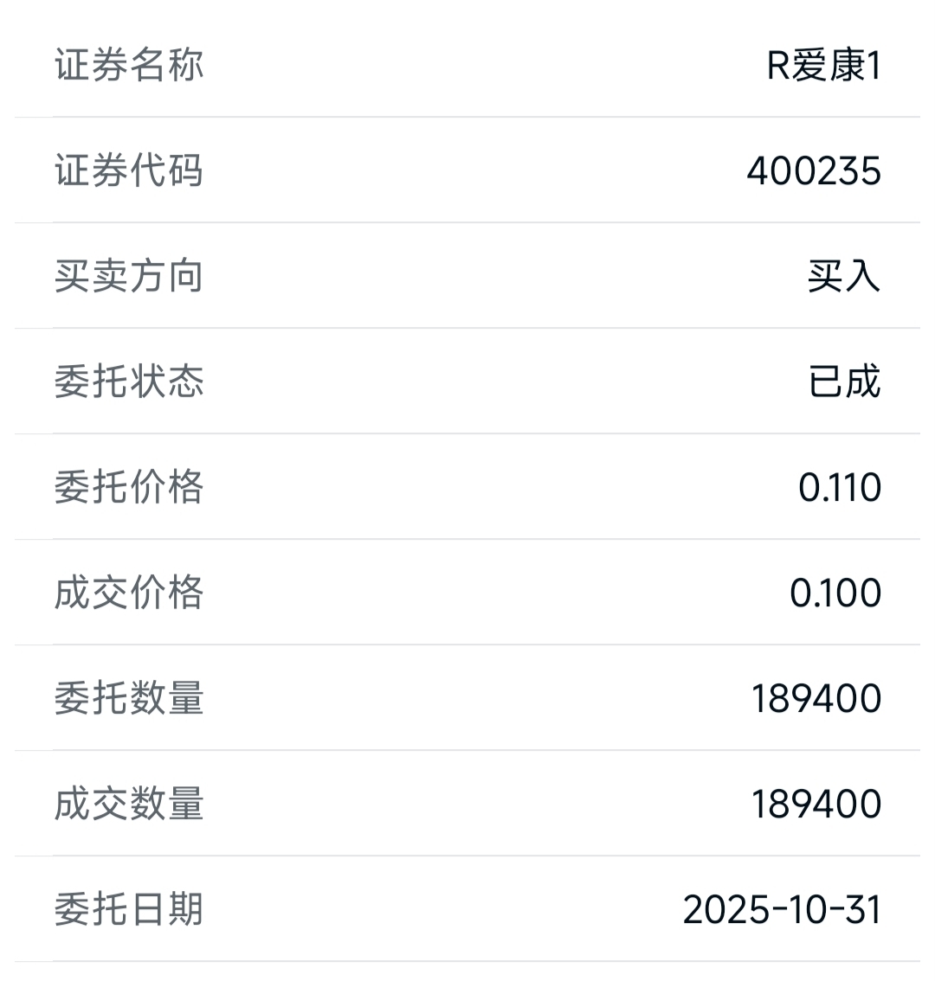Image resolution: width=935 pixels, height=981 pixels.
Task: Tap the security name R爱康1
Action: point(824,64)
